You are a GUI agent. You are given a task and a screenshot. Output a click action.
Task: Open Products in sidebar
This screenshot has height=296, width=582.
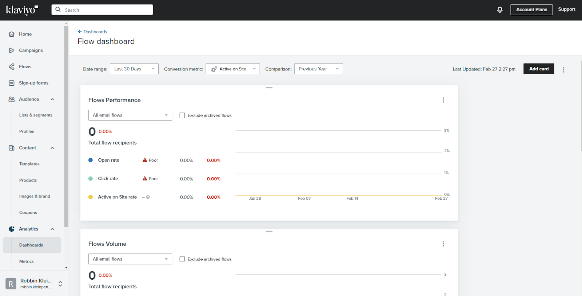(28, 181)
